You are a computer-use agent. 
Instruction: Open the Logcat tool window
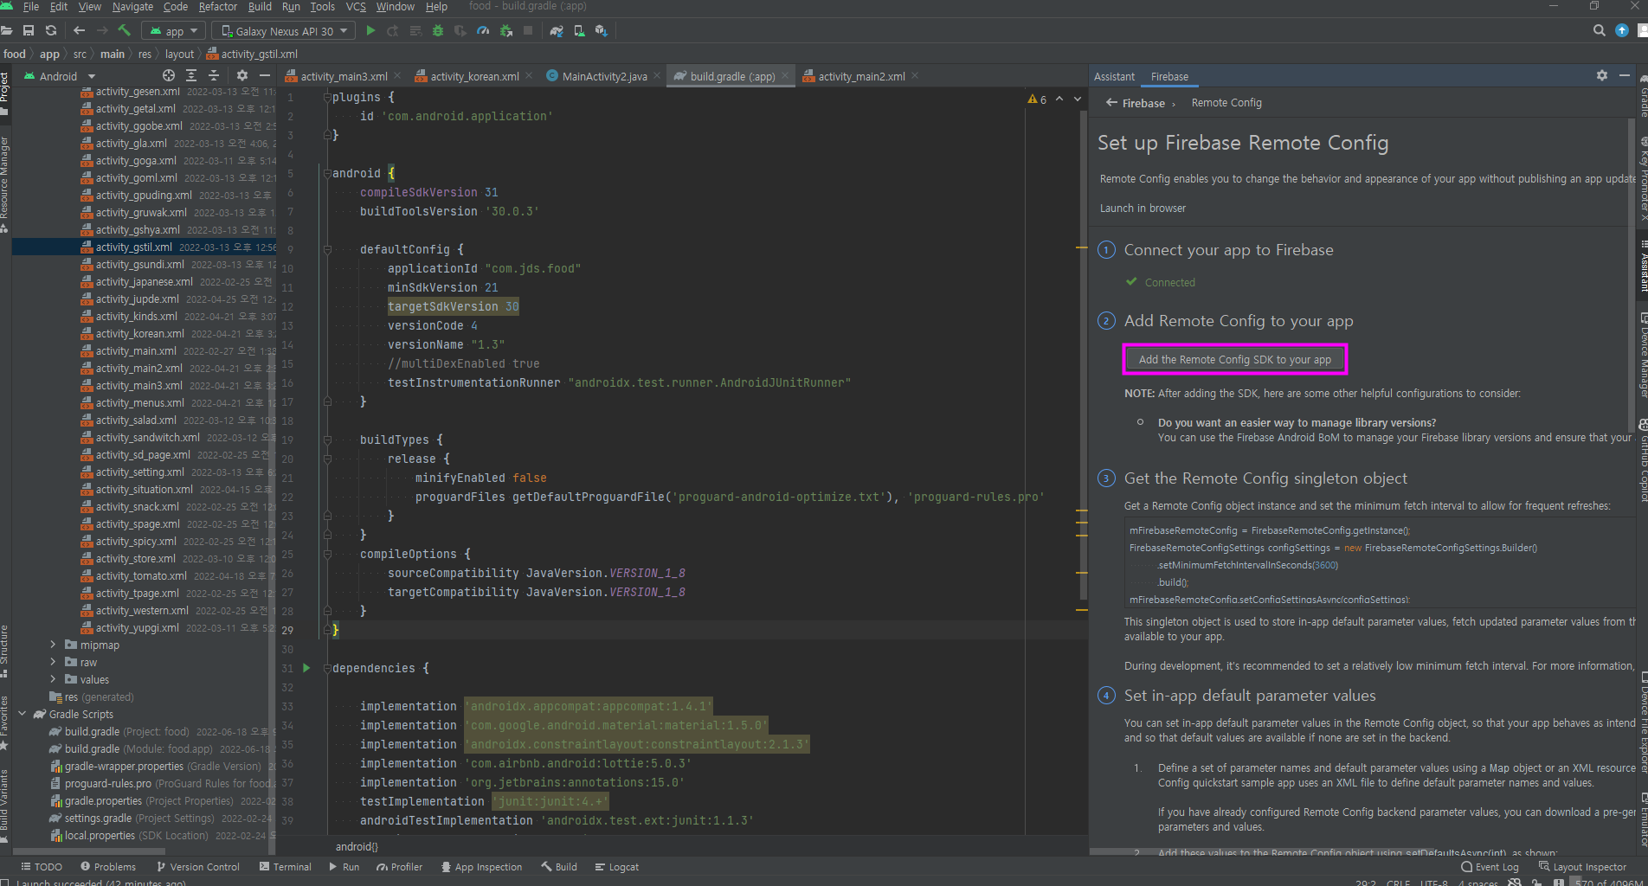pyautogui.click(x=617, y=867)
